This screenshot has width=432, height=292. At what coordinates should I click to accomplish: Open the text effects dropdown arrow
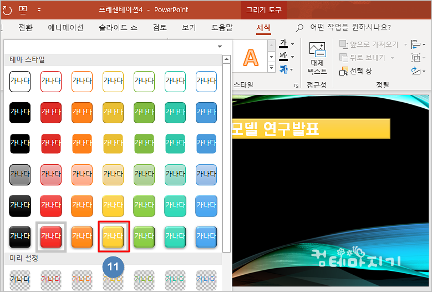pyautogui.click(x=292, y=69)
